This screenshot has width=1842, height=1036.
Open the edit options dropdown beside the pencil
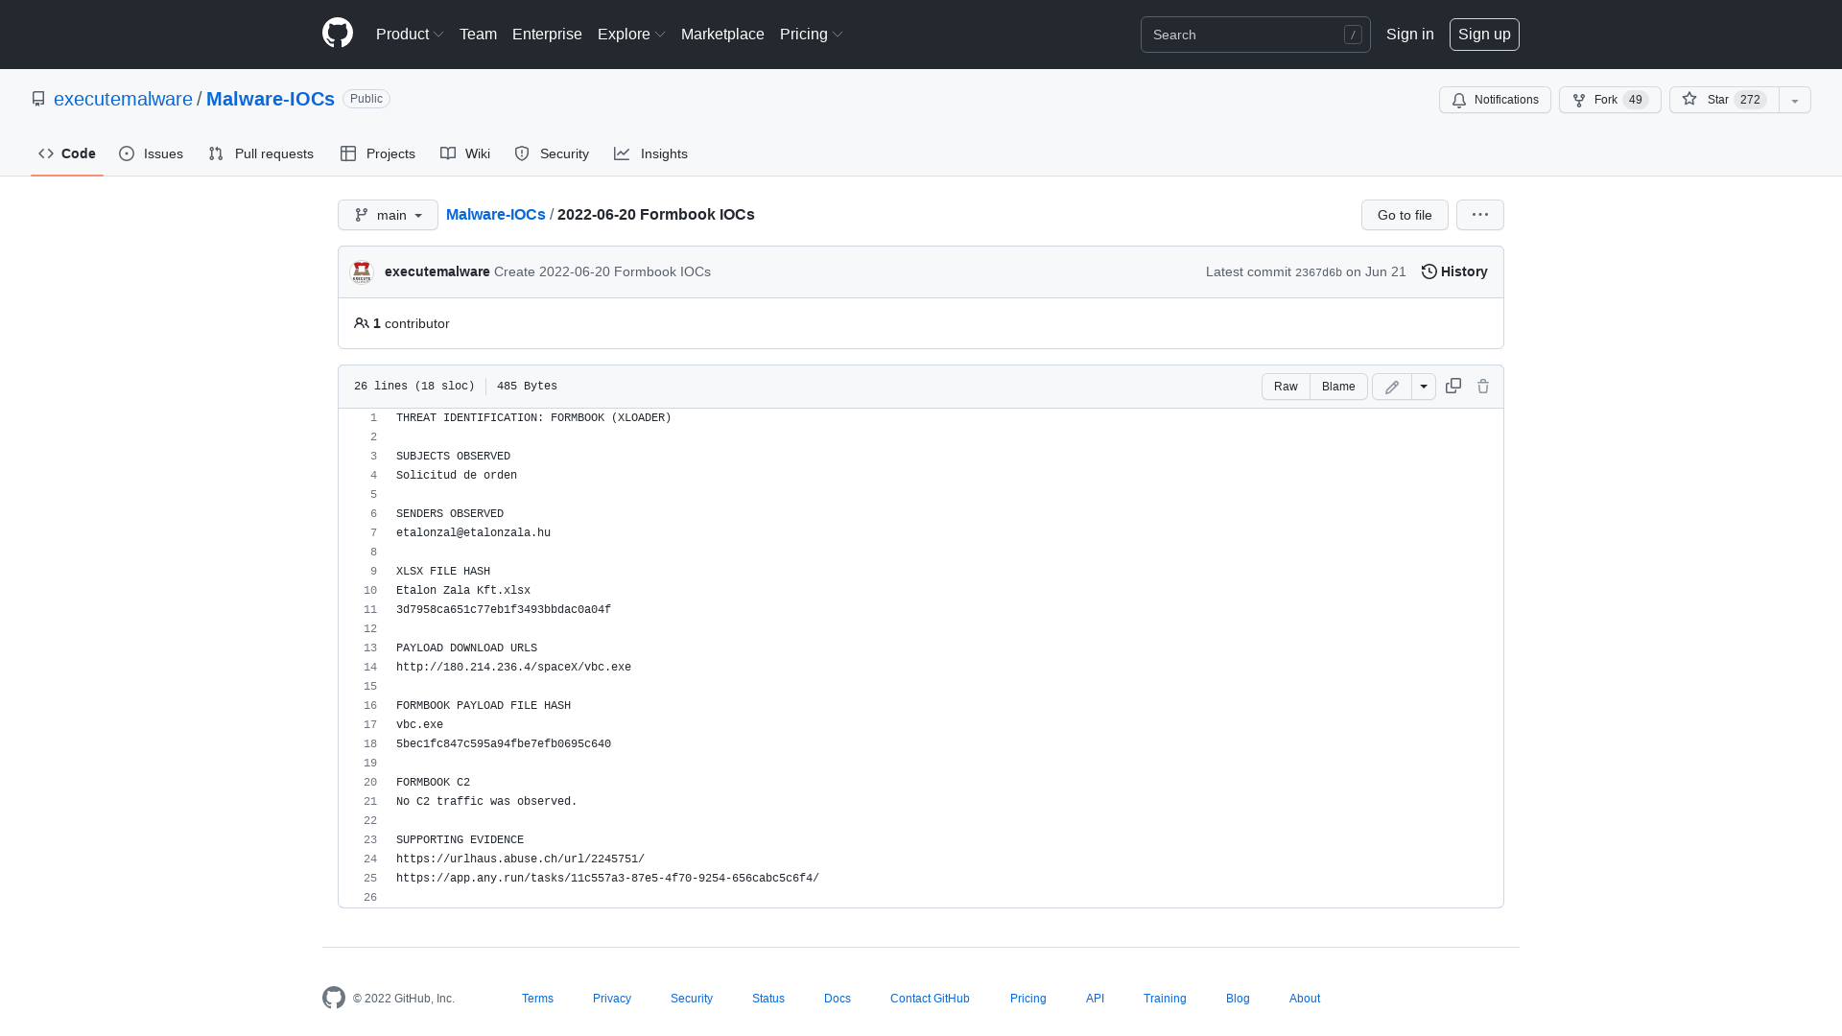click(x=1424, y=386)
